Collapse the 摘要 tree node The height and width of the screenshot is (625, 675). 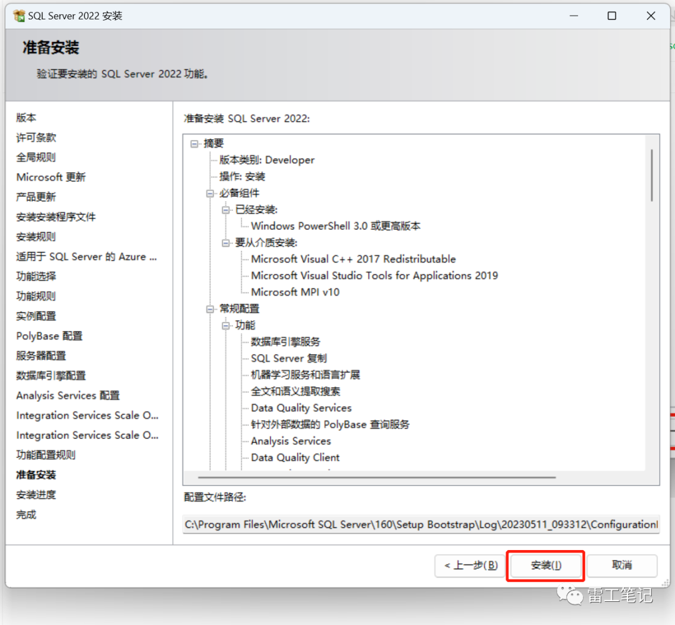point(194,144)
